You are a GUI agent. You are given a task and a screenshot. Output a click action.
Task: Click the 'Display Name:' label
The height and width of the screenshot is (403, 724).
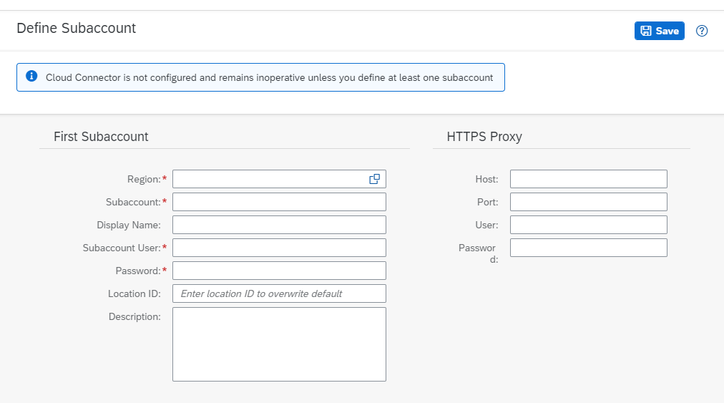129,225
